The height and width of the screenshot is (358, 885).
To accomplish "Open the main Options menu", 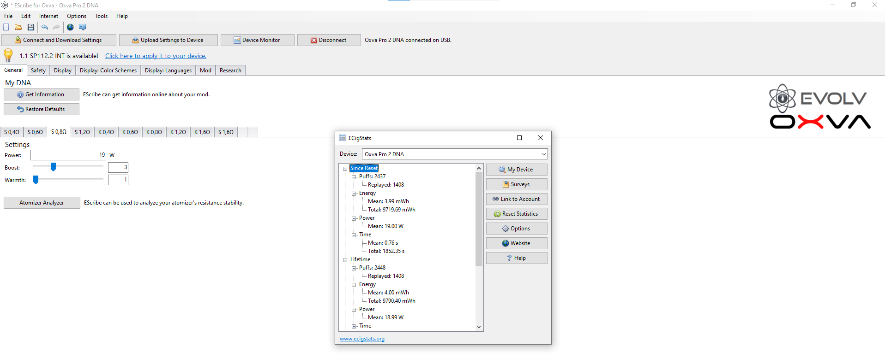I will click(x=77, y=16).
